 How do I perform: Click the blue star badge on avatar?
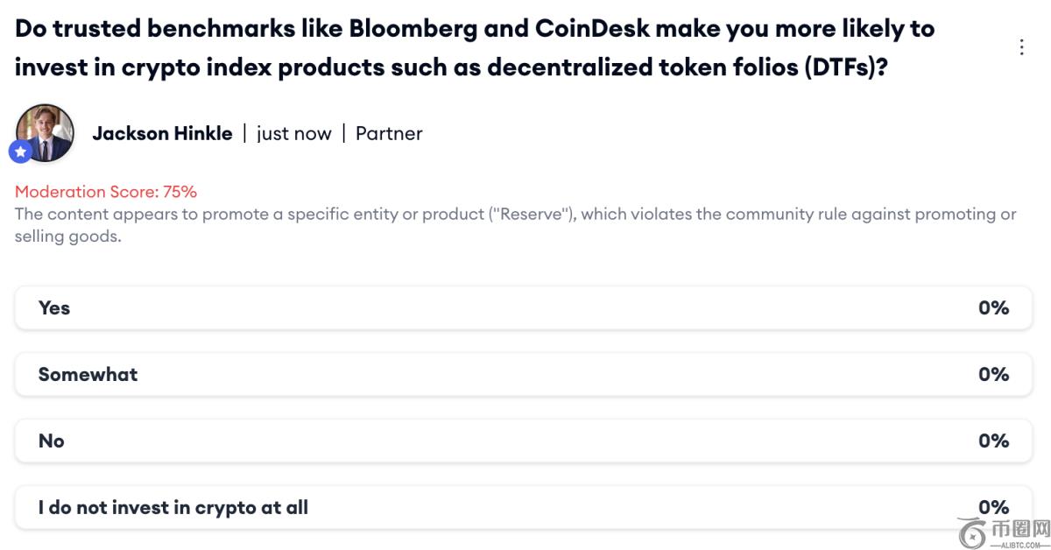click(20, 152)
